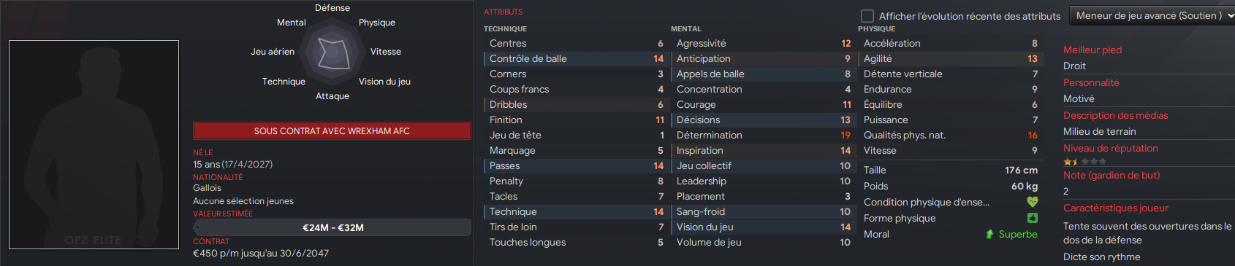
Task: Click the Caractéristiques joueur heading
Action: tap(1116, 208)
